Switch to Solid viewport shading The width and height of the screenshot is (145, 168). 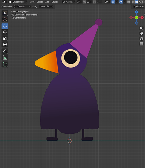pyautogui.click(x=137, y=2)
